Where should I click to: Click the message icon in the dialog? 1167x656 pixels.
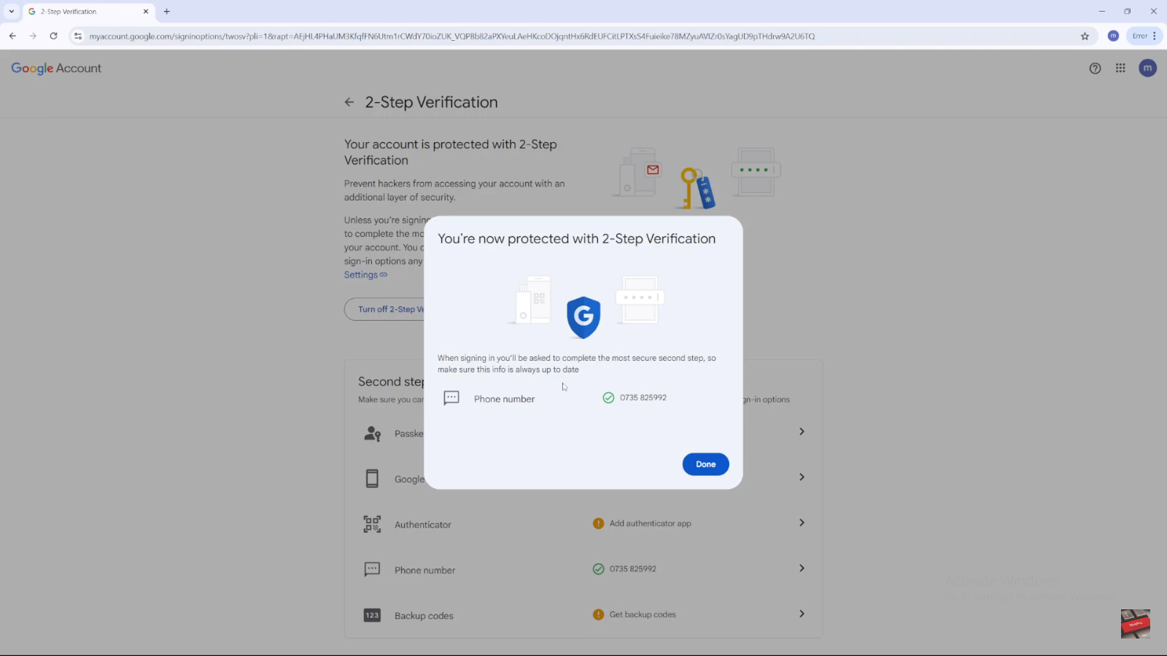click(451, 398)
